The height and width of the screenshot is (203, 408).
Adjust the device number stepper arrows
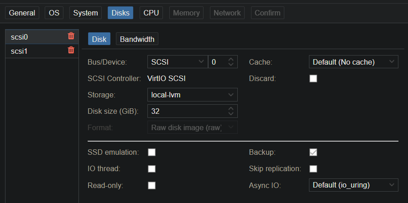pyautogui.click(x=230, y=62)
